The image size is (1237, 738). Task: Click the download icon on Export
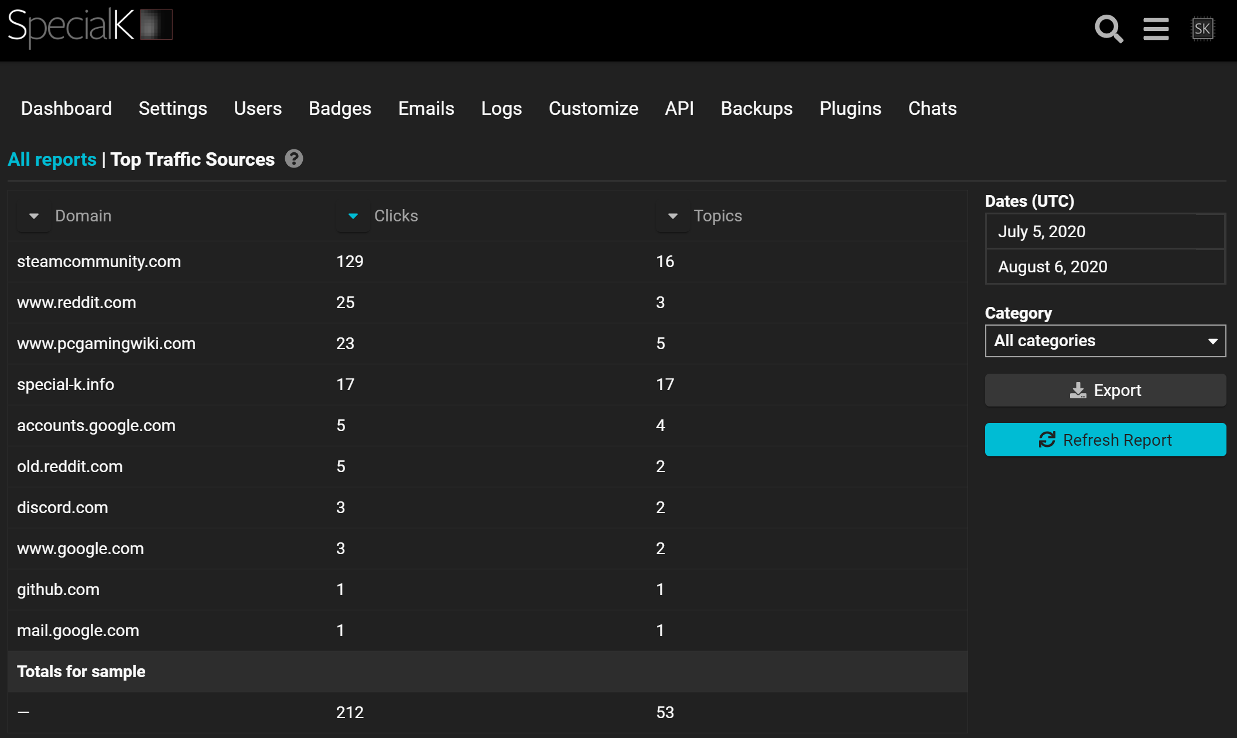tap(1078, 390)
